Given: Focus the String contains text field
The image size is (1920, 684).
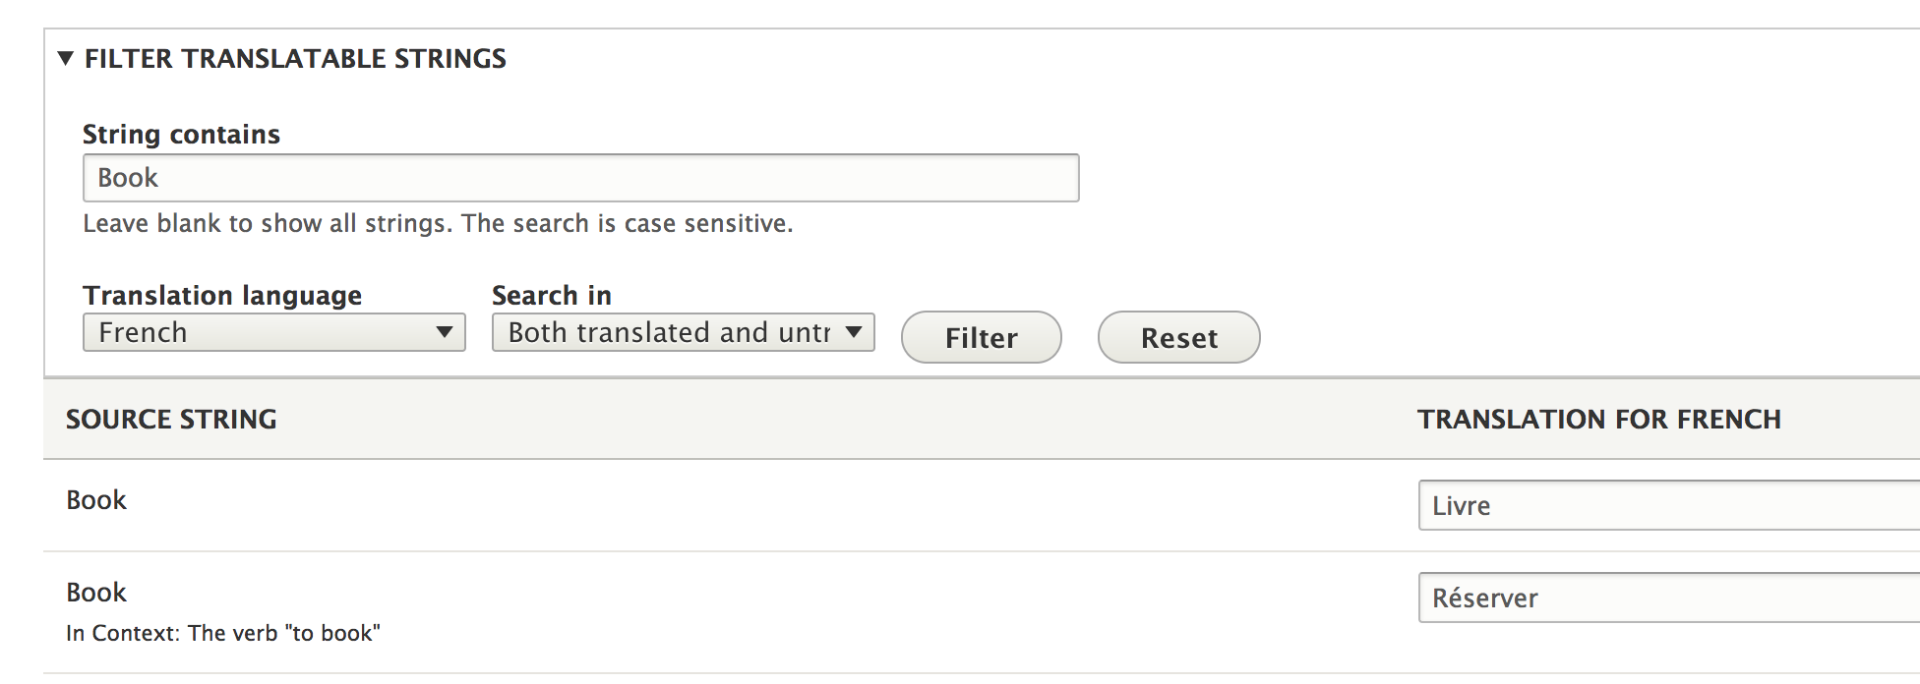Looking at the screenshot, I should click(x=580, y=178).
